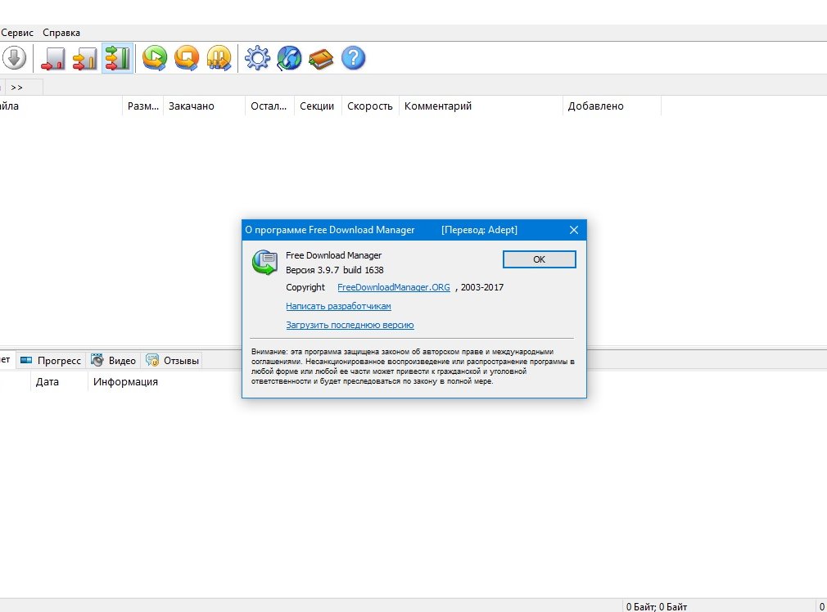Confirm the About dialog with OK
Viewport: 827px width, 612px height.
click(x=539, y=259)
